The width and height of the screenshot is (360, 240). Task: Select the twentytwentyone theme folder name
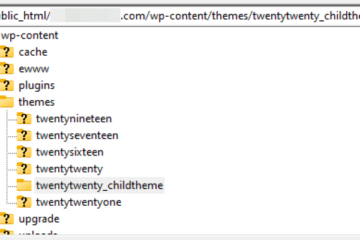pyautogui.click(x=79, y=202)
